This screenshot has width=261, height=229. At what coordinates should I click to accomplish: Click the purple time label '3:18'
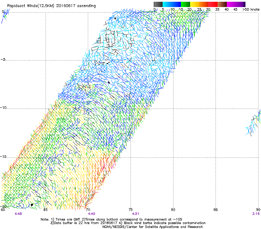[256, 214]
